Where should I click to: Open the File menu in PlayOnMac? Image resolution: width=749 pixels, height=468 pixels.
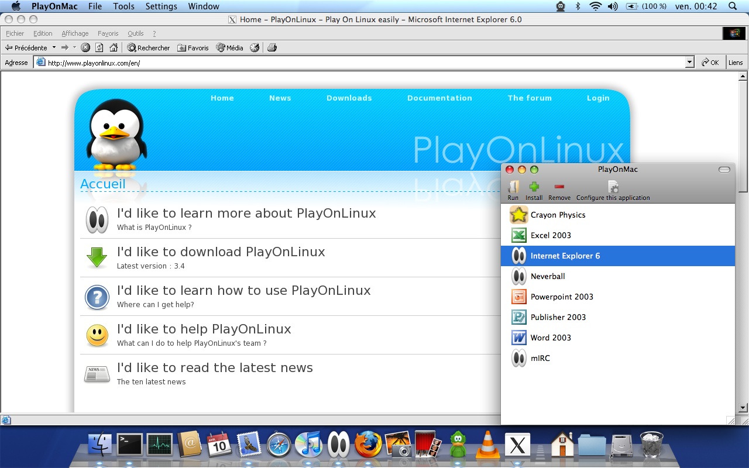tap(95, 6)
